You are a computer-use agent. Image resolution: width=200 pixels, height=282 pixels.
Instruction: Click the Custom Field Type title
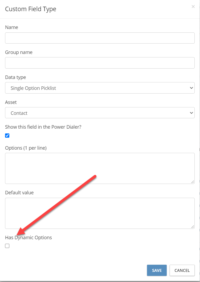pos(31,9)
